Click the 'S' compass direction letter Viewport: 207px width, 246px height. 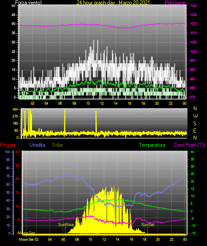pos(195,124)
